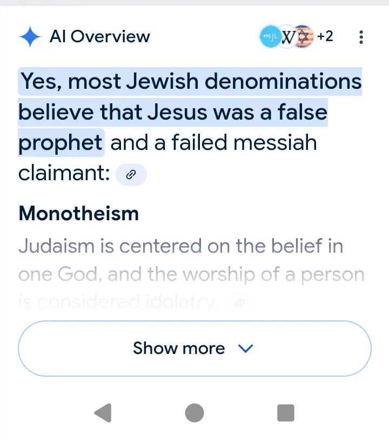The height and width of the screenshot is (440, 389).
Task: Click the highlighted "believe that Jesus was" line
Action: 173,113
